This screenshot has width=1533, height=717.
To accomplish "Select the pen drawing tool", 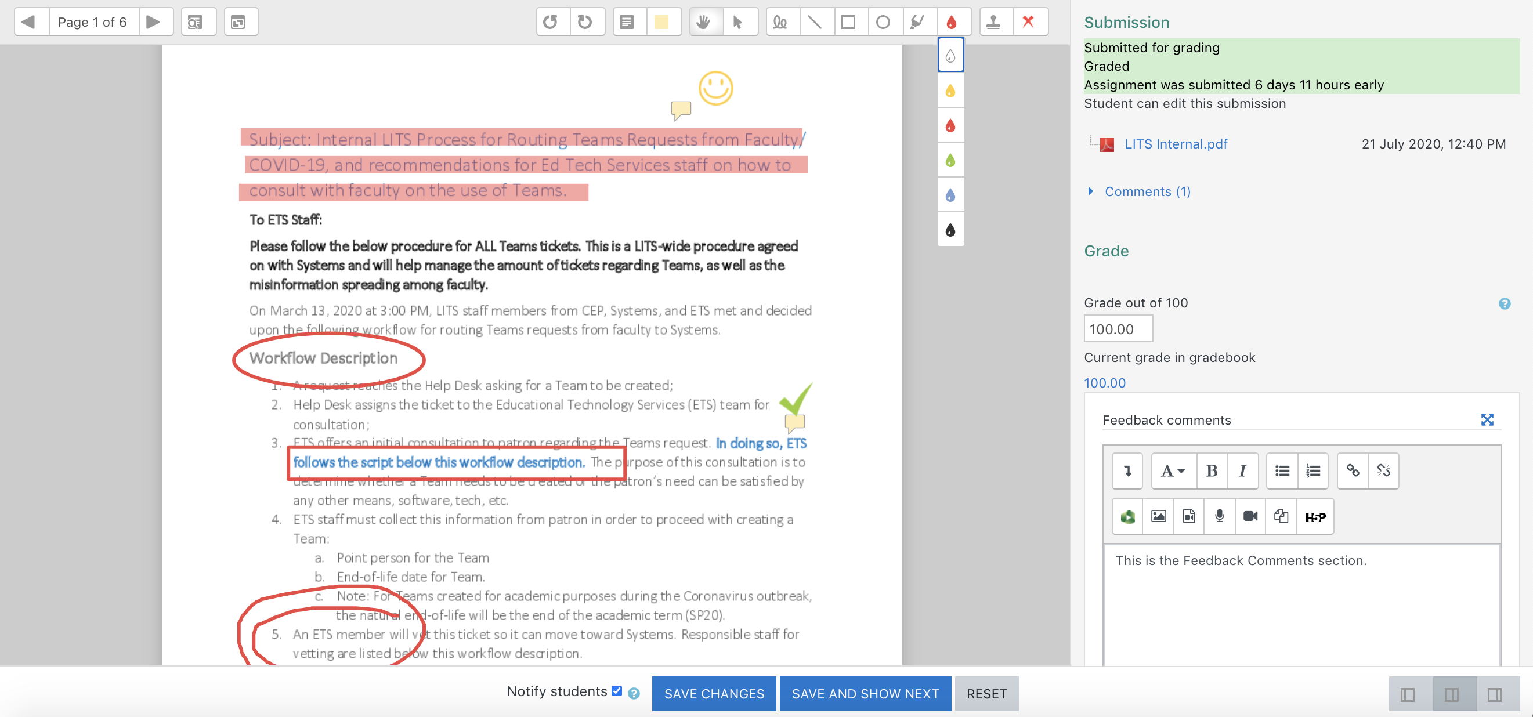I will [x=780, y=22].
